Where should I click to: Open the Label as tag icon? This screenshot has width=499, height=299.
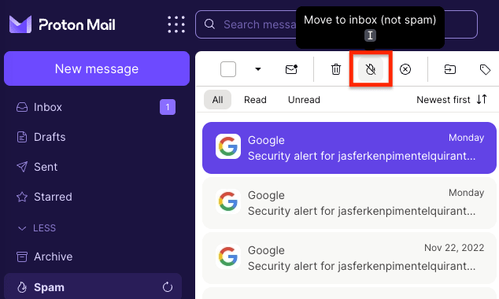pyautogui.click(x=485, y=69)
